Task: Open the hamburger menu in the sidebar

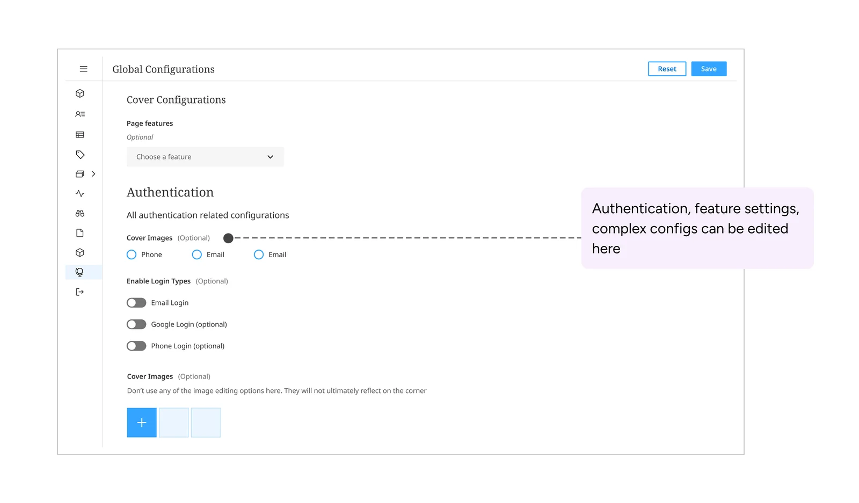Action: pyautogui.click(x=83, y=69)
